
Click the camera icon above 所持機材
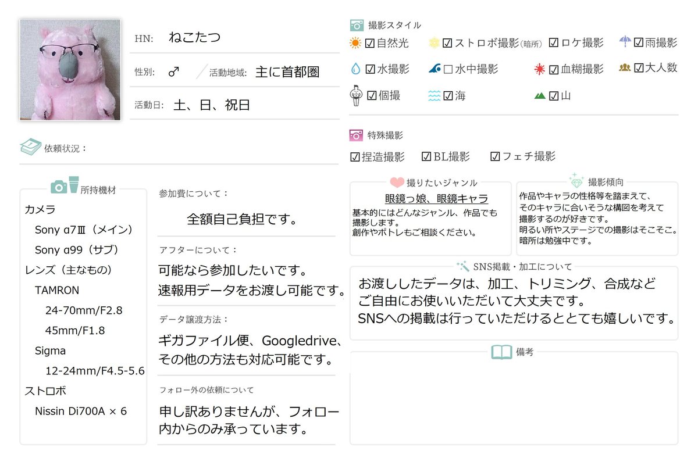[59, 187]
